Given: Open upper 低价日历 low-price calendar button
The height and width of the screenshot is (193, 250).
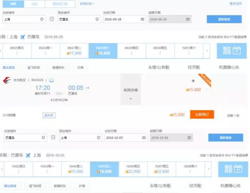Looking at the screenshot, I should pos(232,51).
